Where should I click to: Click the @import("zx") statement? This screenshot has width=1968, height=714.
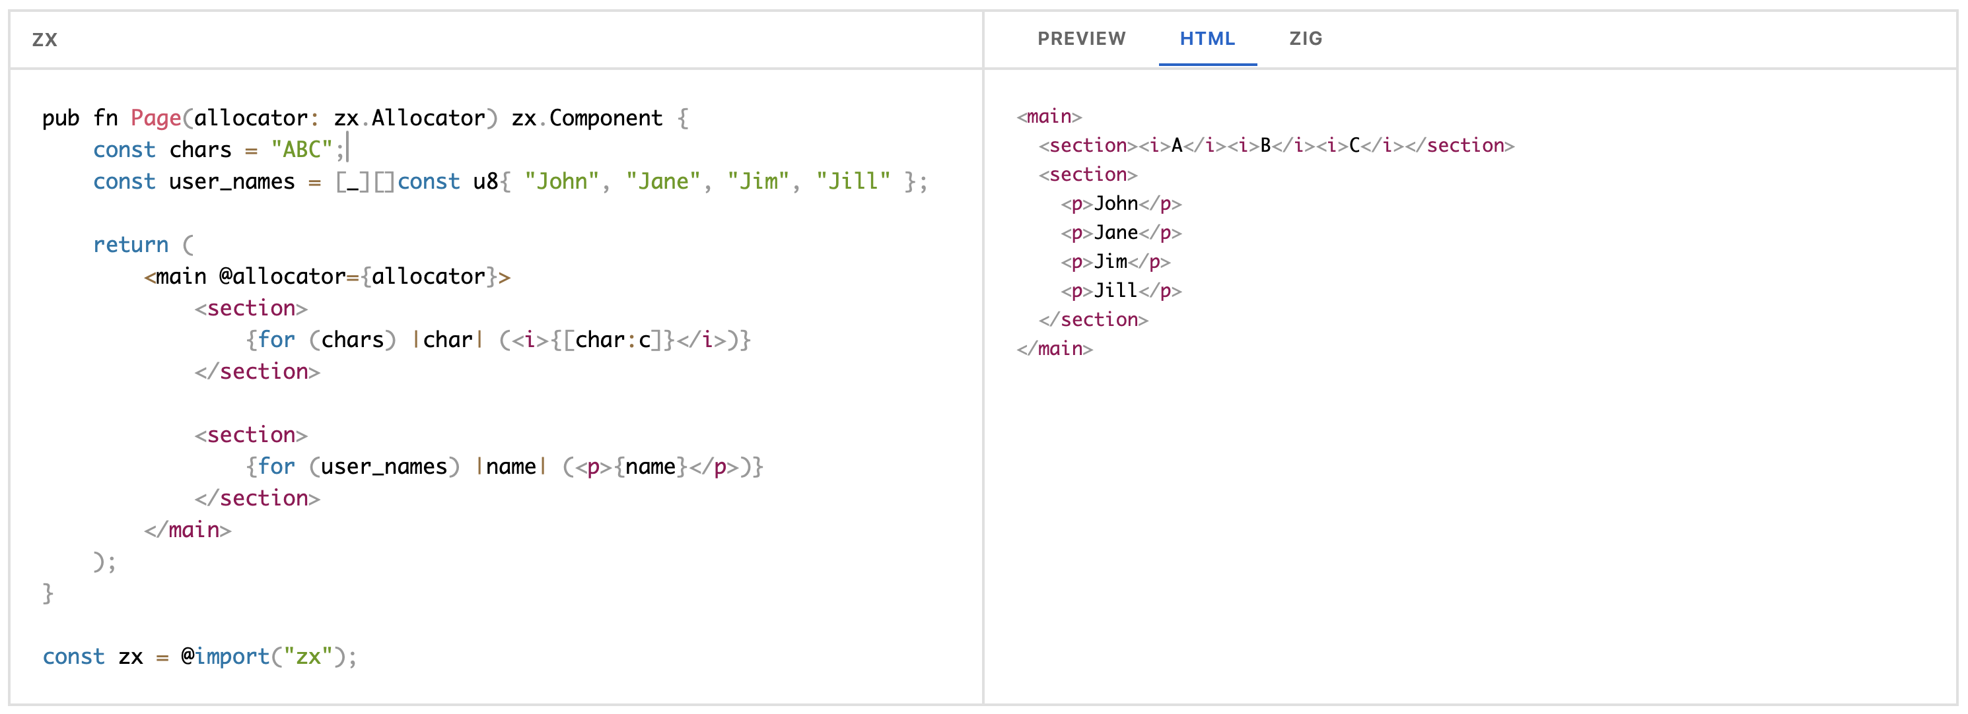coord(264,657)
